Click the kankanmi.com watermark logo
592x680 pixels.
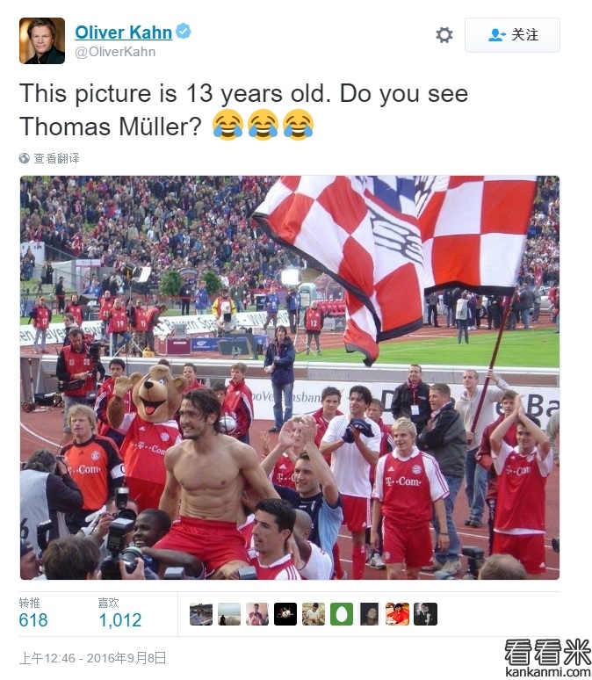pos(548,658)
